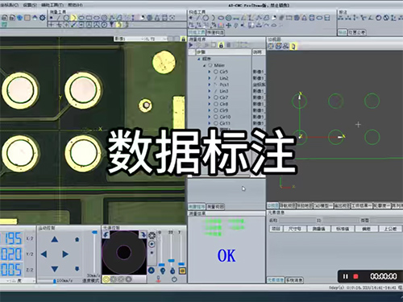Click the lock icon in program toolbar

tap(221, 45)
